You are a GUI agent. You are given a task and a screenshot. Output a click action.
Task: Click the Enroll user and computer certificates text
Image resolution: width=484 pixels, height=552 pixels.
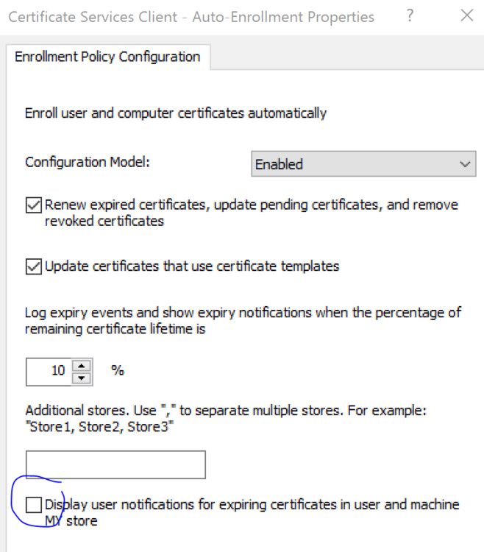[x=176, y=113]
